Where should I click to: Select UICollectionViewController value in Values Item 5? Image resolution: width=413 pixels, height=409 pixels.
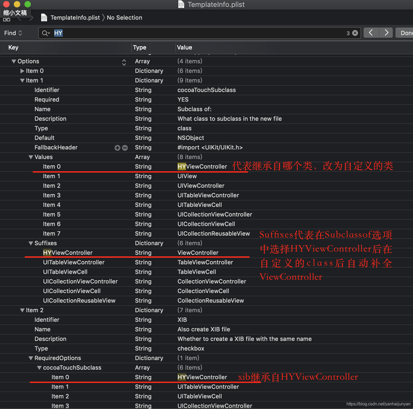pos(215,215)
